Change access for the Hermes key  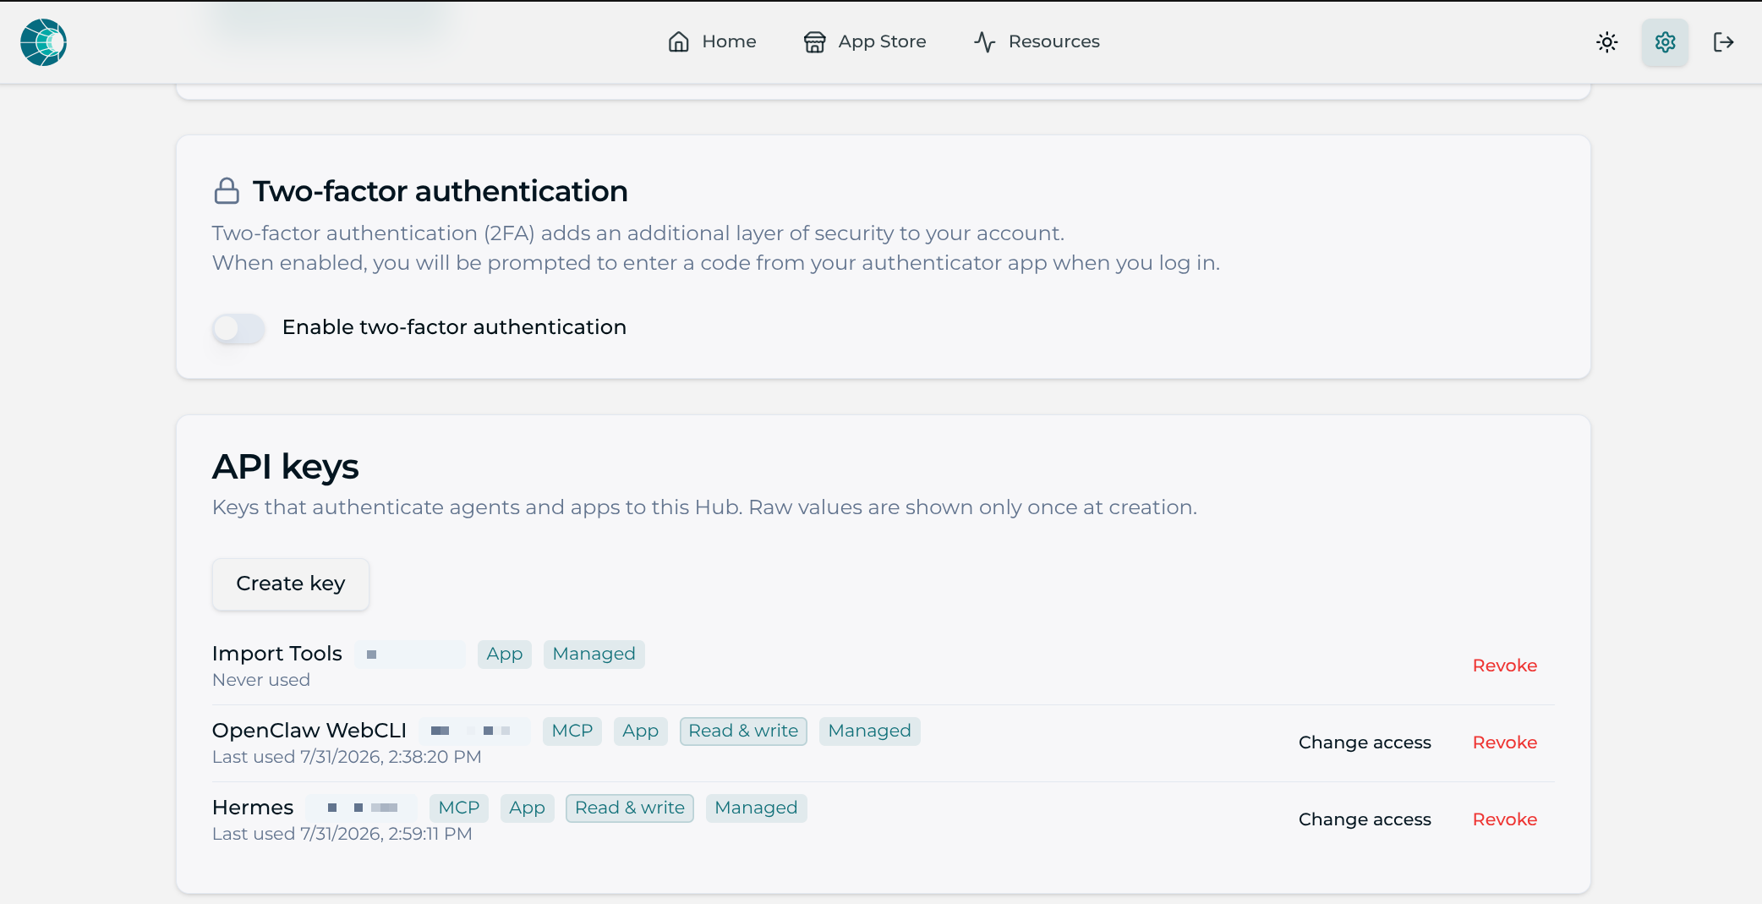[x=1365, y=819]
